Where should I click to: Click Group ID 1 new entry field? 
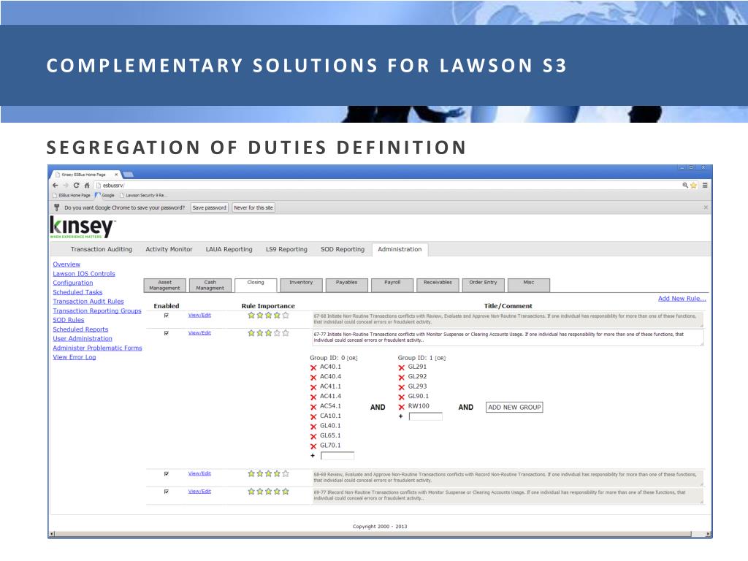[426, 416]
